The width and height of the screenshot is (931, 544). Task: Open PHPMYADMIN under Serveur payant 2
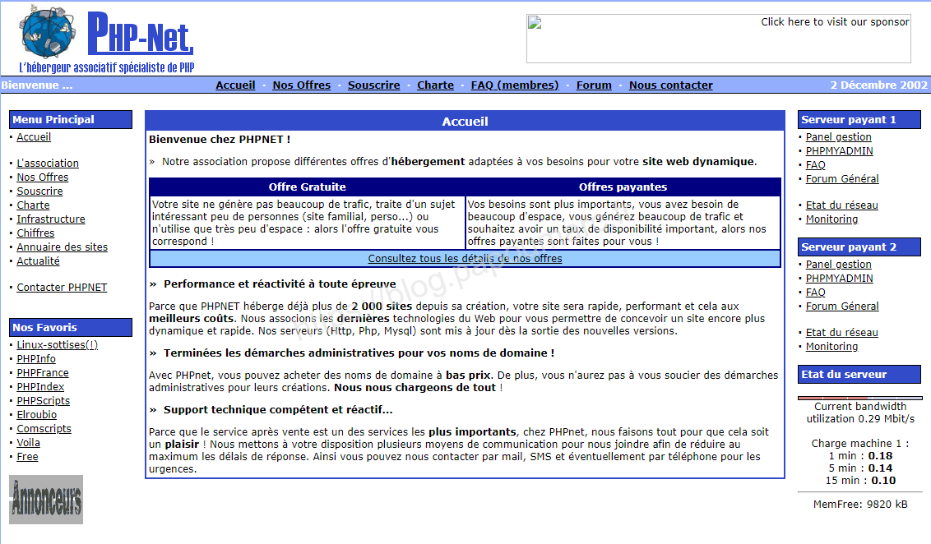pyautogui.click(x=839, y=278)
